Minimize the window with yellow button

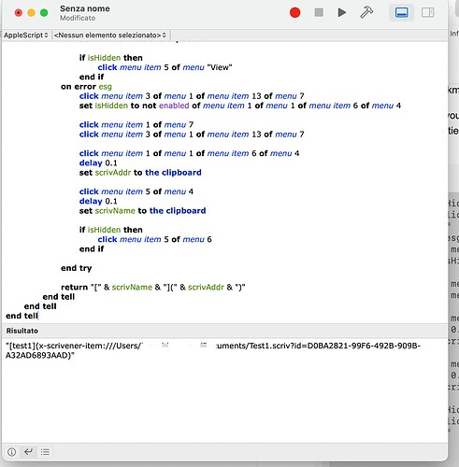pos(31,13)
